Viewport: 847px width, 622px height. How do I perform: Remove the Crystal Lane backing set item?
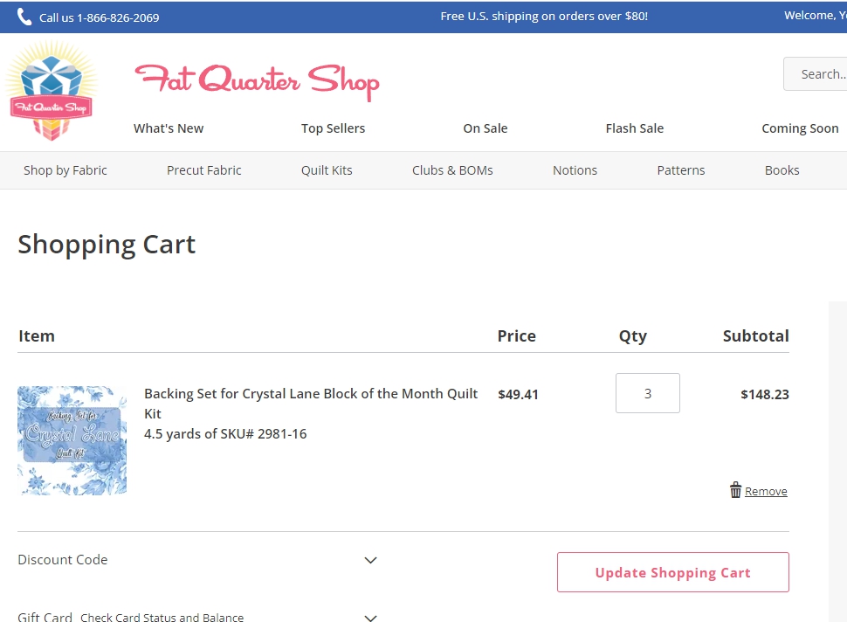coord(766,491)
